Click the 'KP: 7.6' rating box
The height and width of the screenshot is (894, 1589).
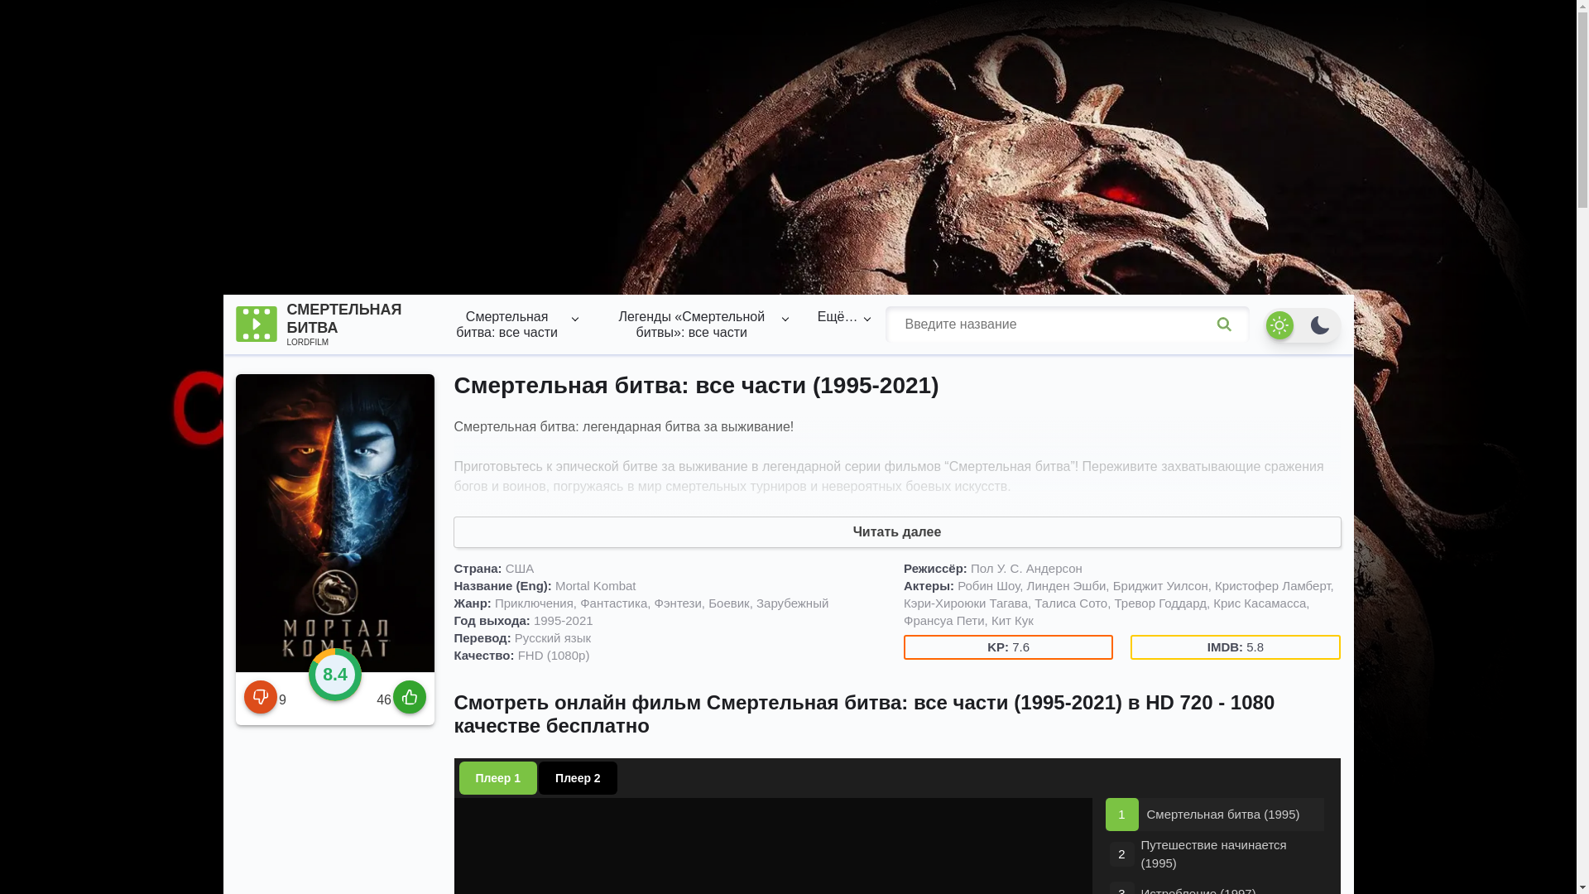coord(1008,647)
